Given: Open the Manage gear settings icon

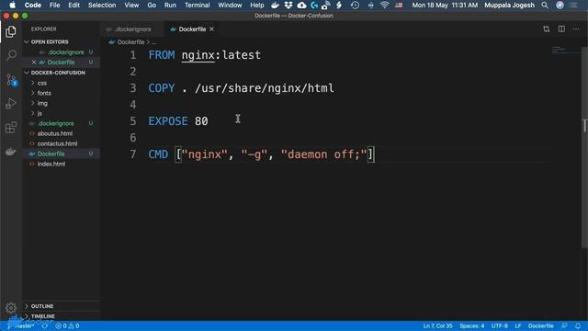Looking at the screenshot, I should pos(11,308).
